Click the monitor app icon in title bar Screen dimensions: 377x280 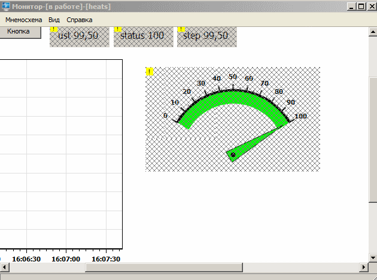(x=6, y=6)
